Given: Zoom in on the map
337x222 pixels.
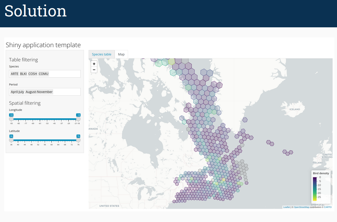Looking at the screenshot, I should click(x=94, y=64).
